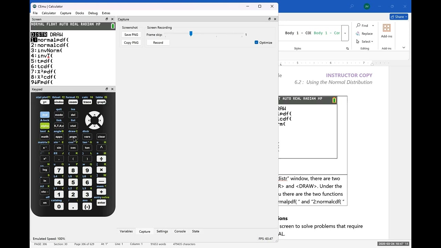Click the clear key on keypad
This screenshot has height=248, width=441.
point(101,137)
